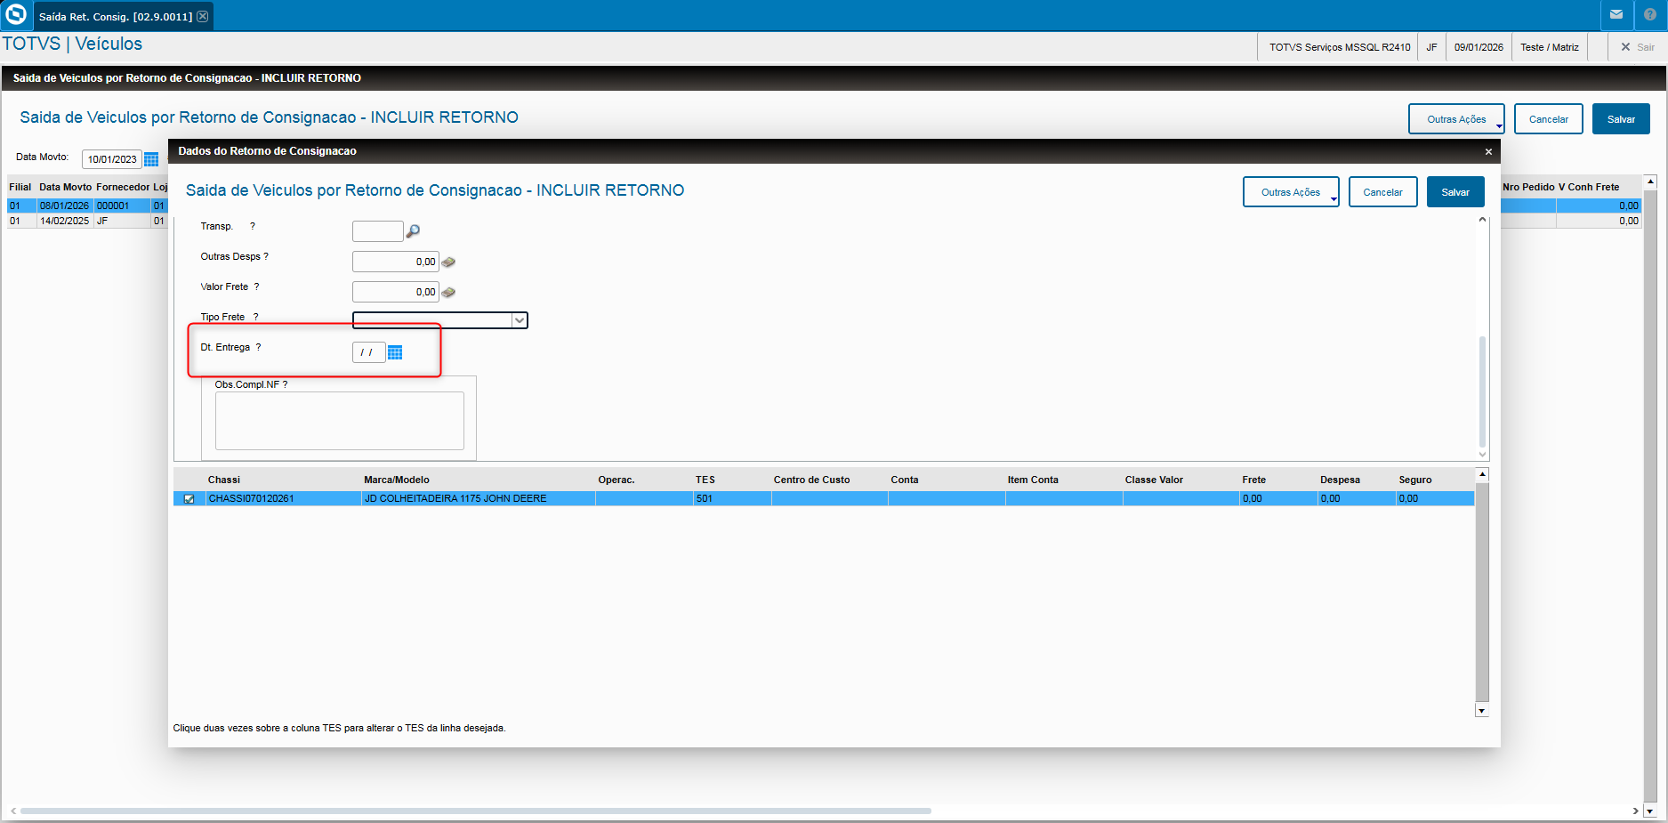The image size is (1668, 823).
Task: Open the help question mark icon
Action: (x=1650, y=14)
